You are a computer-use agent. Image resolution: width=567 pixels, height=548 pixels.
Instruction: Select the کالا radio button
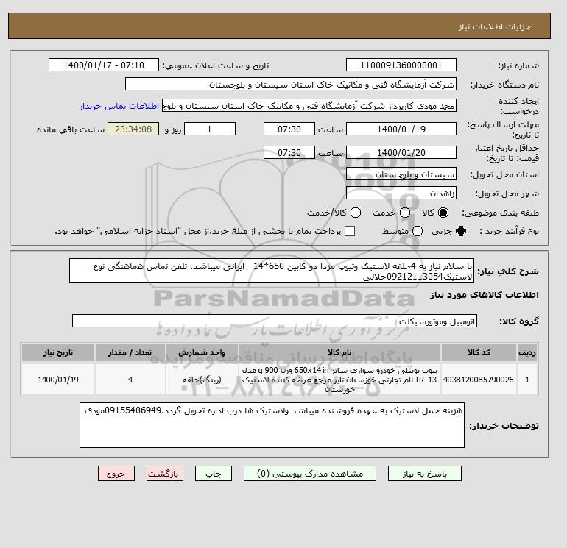(443, 213)
